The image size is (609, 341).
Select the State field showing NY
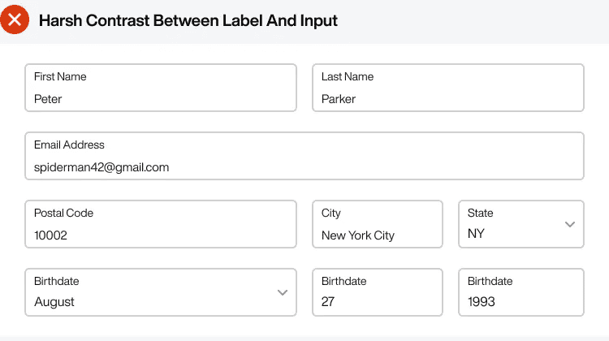coord(520,224)
